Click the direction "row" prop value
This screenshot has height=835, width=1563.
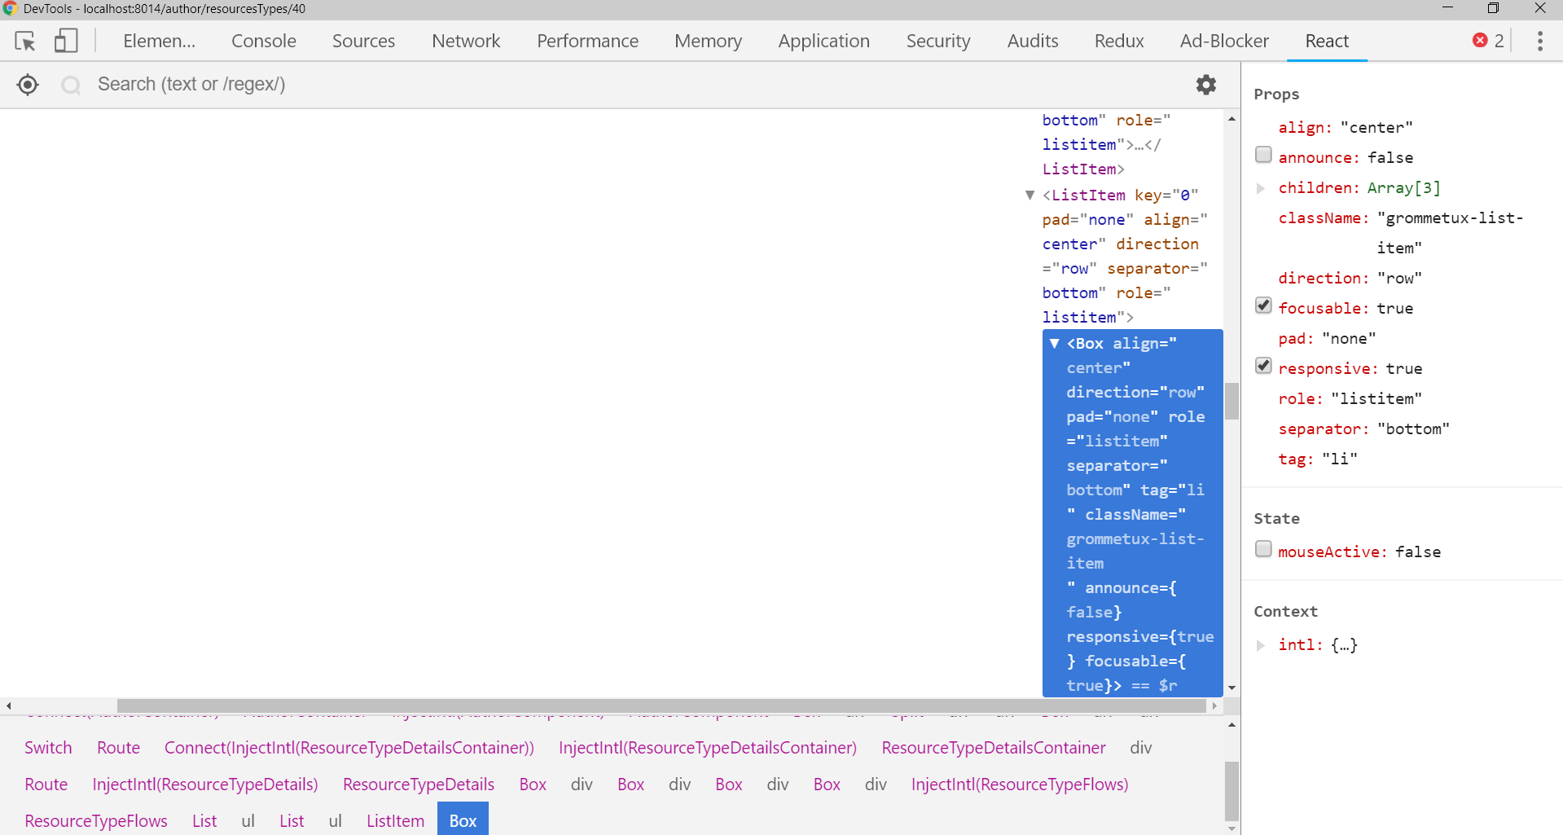1399,279
